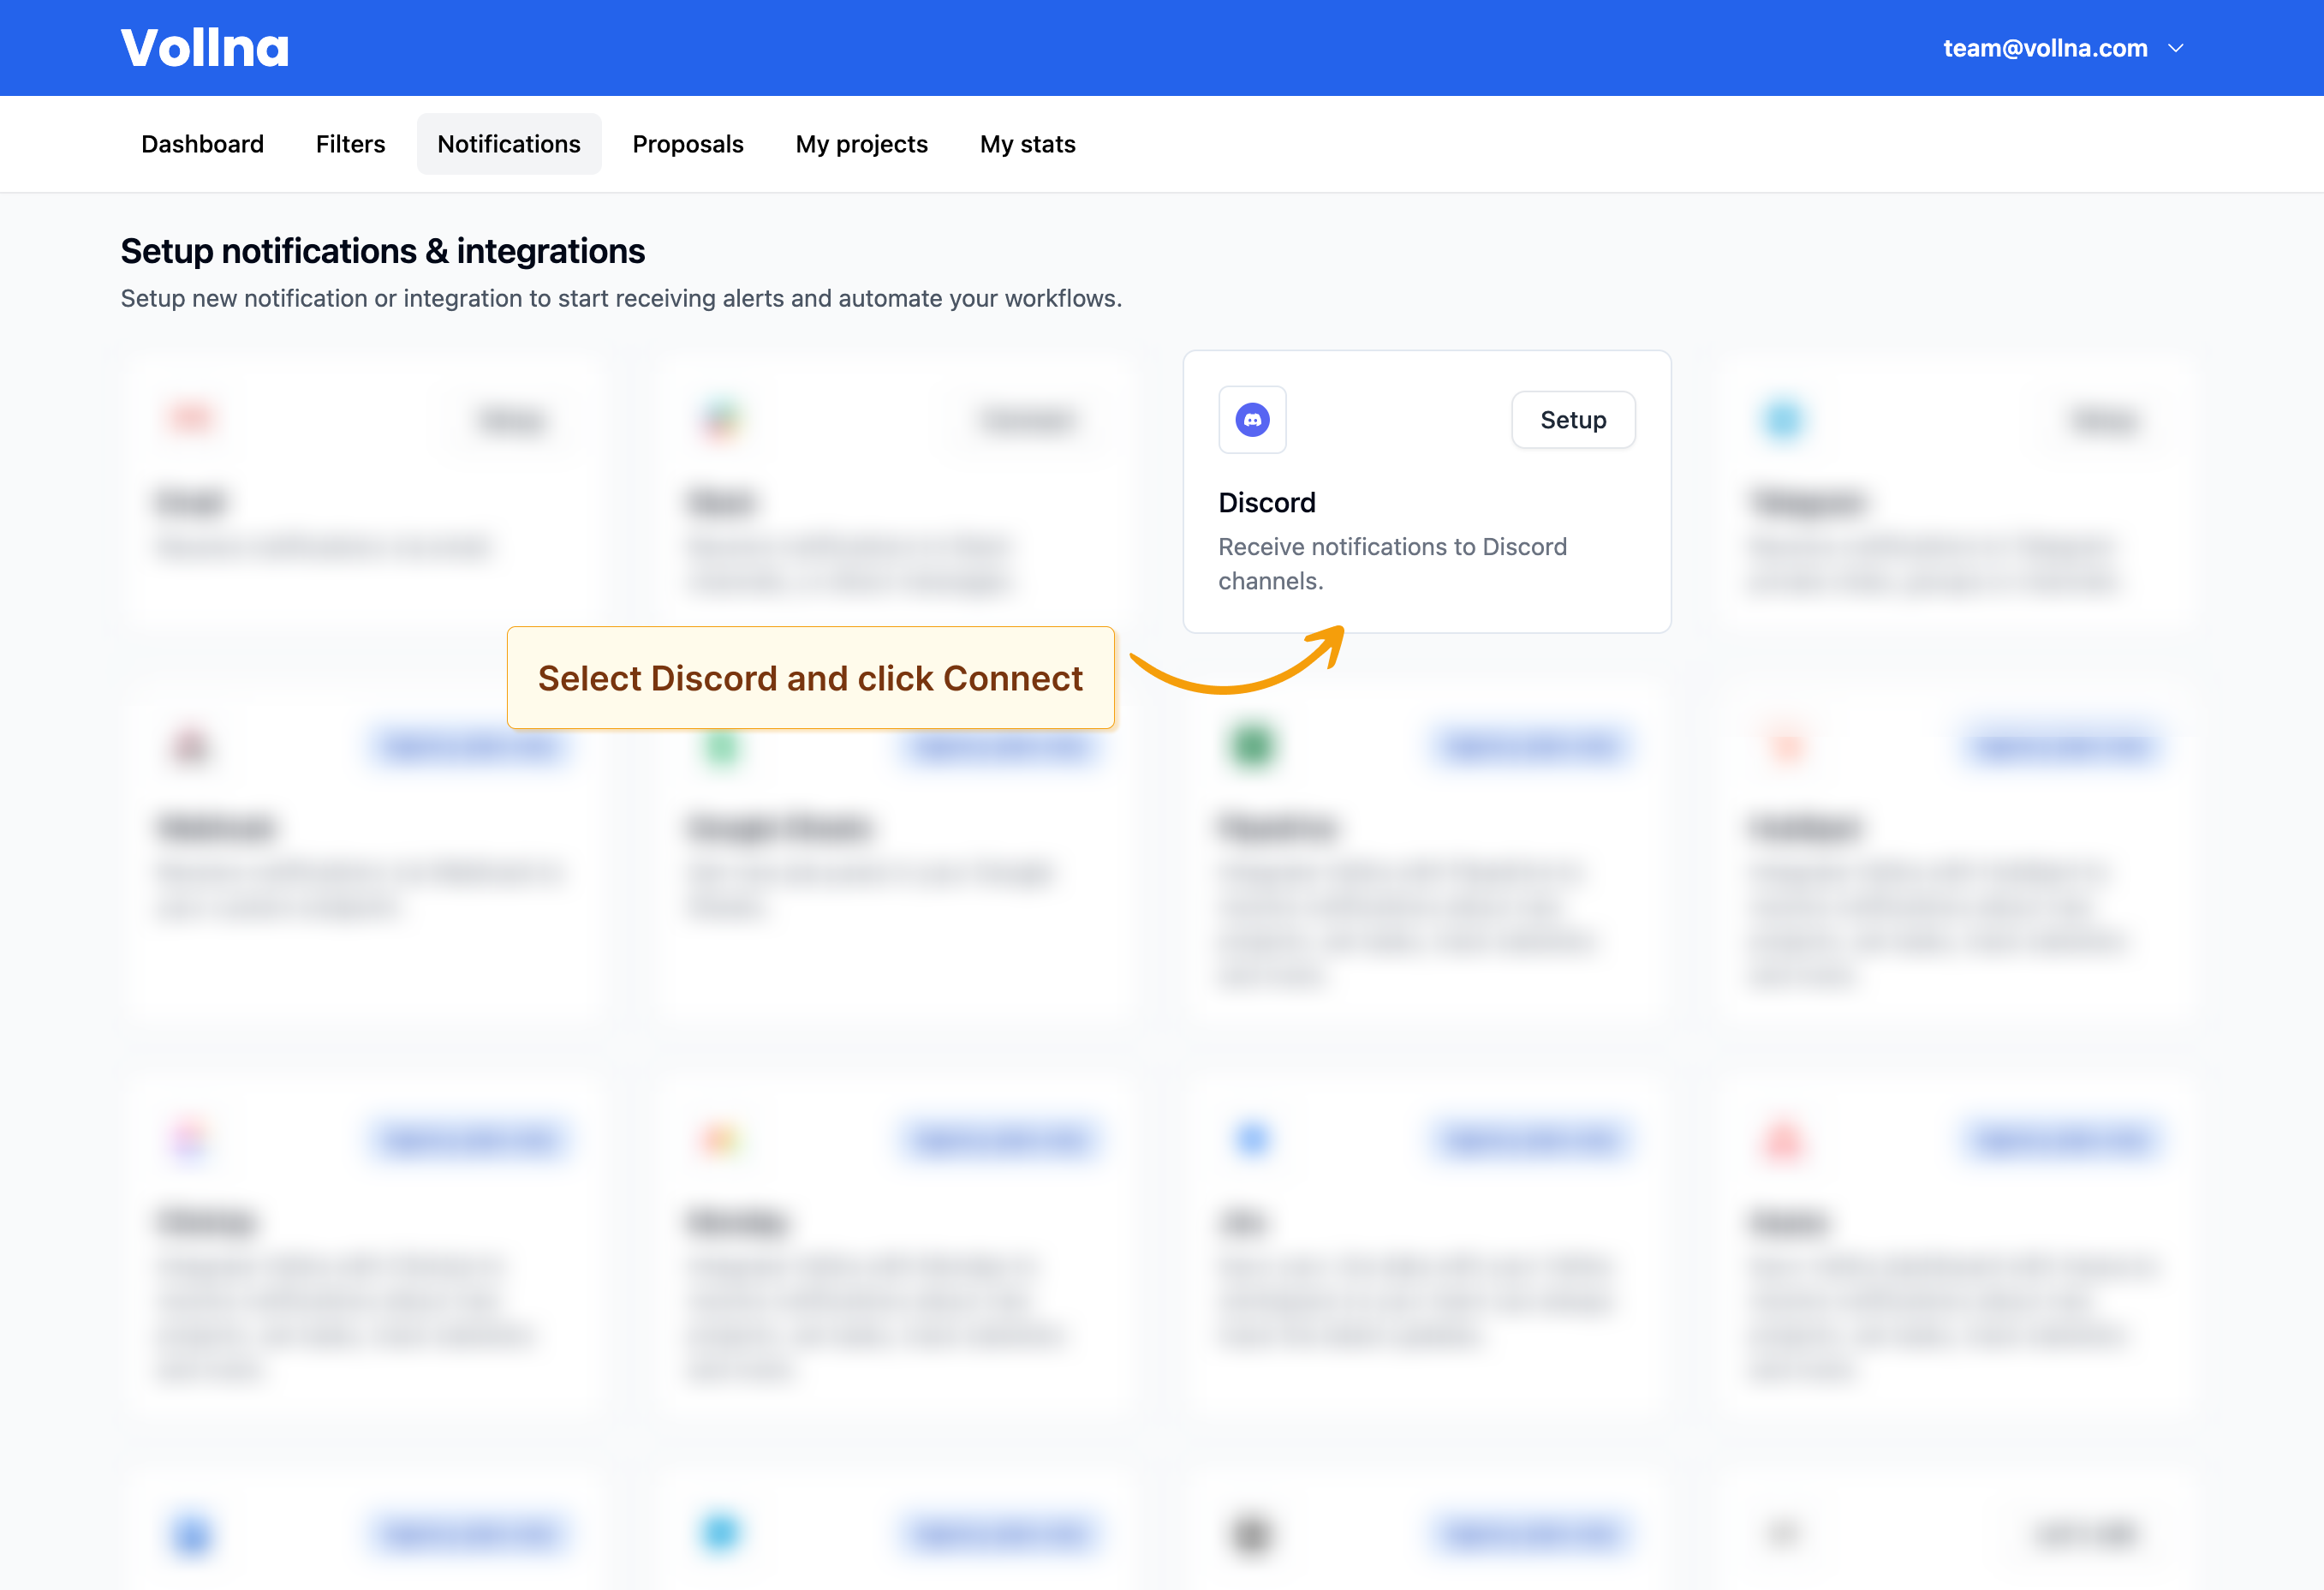This screenshot has height=1590, width=2324.
Task: Click the 'Select Discord and click Connect' tooltip
Action: coord(810,678)
